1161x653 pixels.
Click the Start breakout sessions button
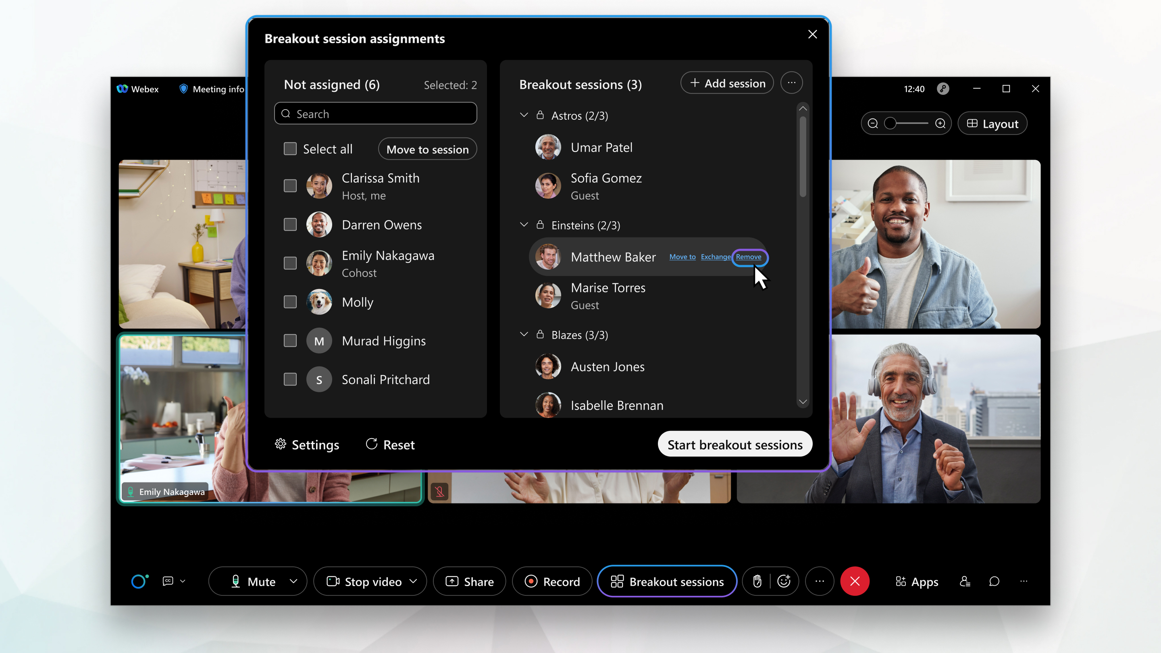click(734, 444)
